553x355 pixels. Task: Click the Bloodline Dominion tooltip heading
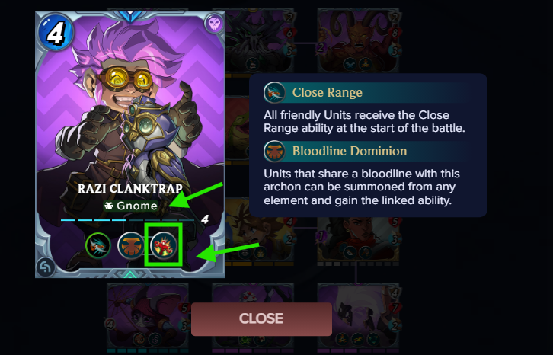[350, 151]
